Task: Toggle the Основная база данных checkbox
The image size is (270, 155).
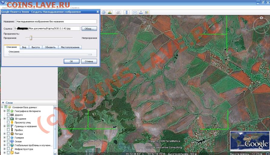Action: click(x=6, y=107)
